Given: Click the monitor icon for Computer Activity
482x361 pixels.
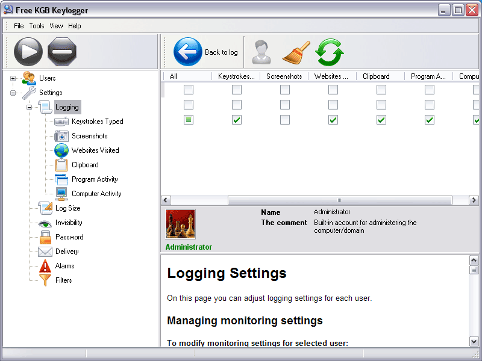Looking at the screenshot, I should pos(61,194).
